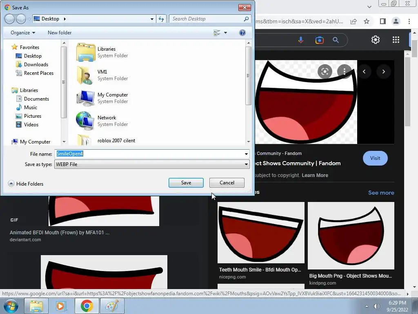Open the Libraries system folder icon
The width and height of the screenshot is (418, 314).
tap(86, 52)
